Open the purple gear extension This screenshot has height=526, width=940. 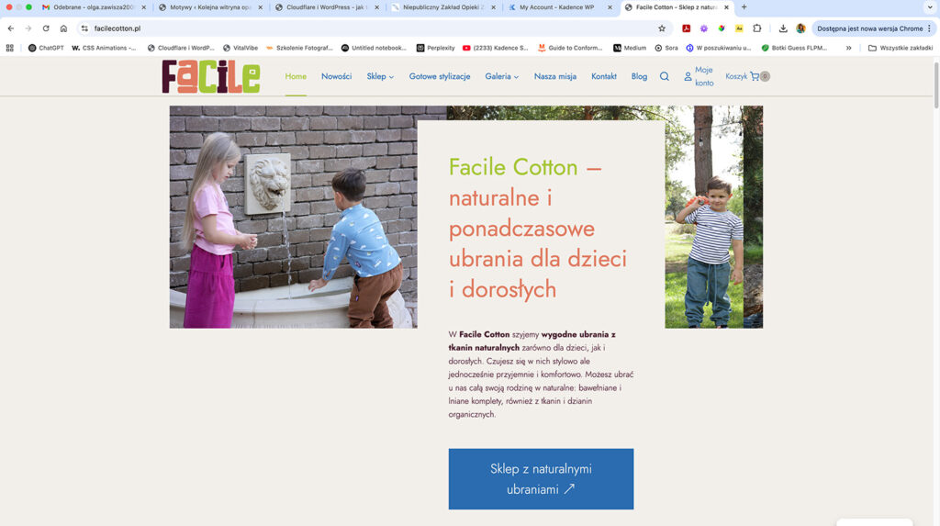[x=704, y=28]
